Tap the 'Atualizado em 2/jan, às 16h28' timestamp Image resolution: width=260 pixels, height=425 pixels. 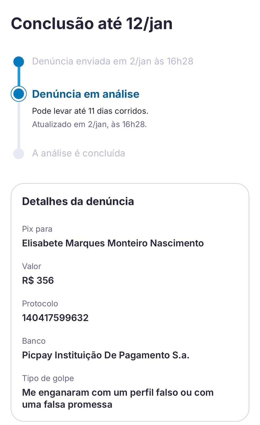[x=89, y=124]
